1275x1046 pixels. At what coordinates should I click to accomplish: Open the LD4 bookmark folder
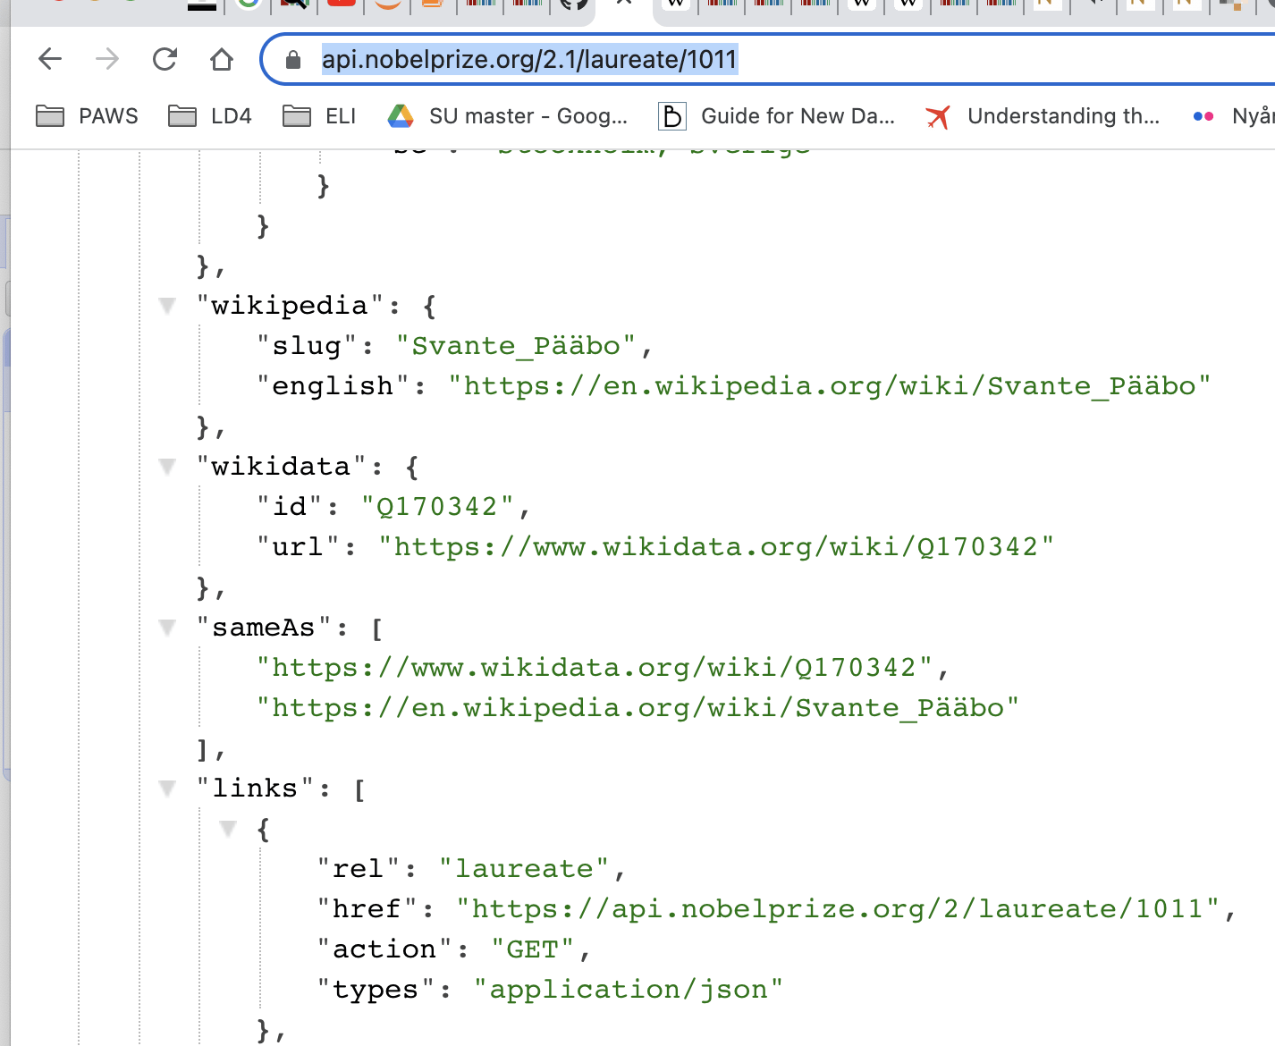tap(210, 116)
